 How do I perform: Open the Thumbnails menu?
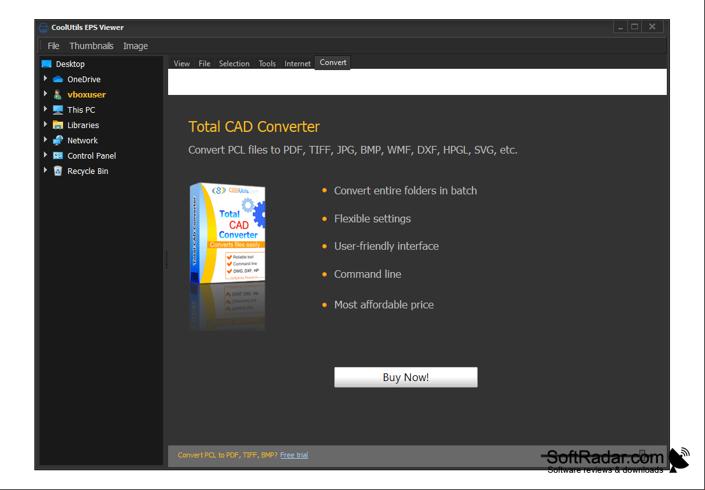(x=91, y=46)
